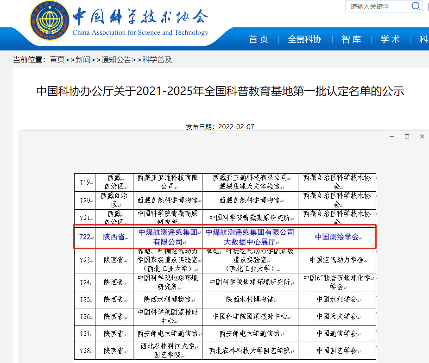Go to 科学普及 in the breadcrumb

[157, 60]
